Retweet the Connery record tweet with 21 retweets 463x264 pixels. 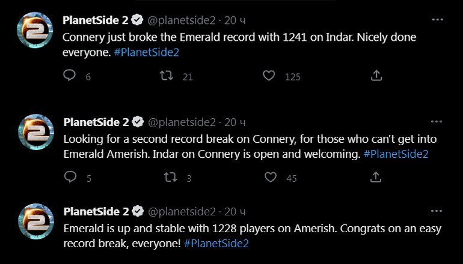167,76
